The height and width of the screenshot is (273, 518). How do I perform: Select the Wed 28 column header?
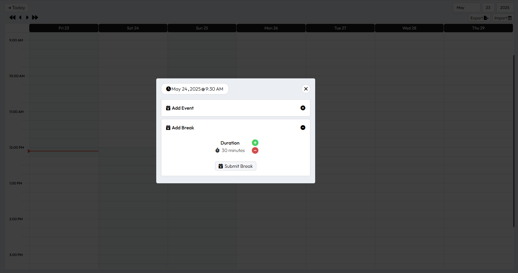tap(409, 28)
